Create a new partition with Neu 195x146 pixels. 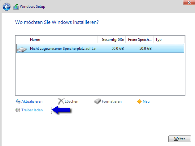pos(146,101)
